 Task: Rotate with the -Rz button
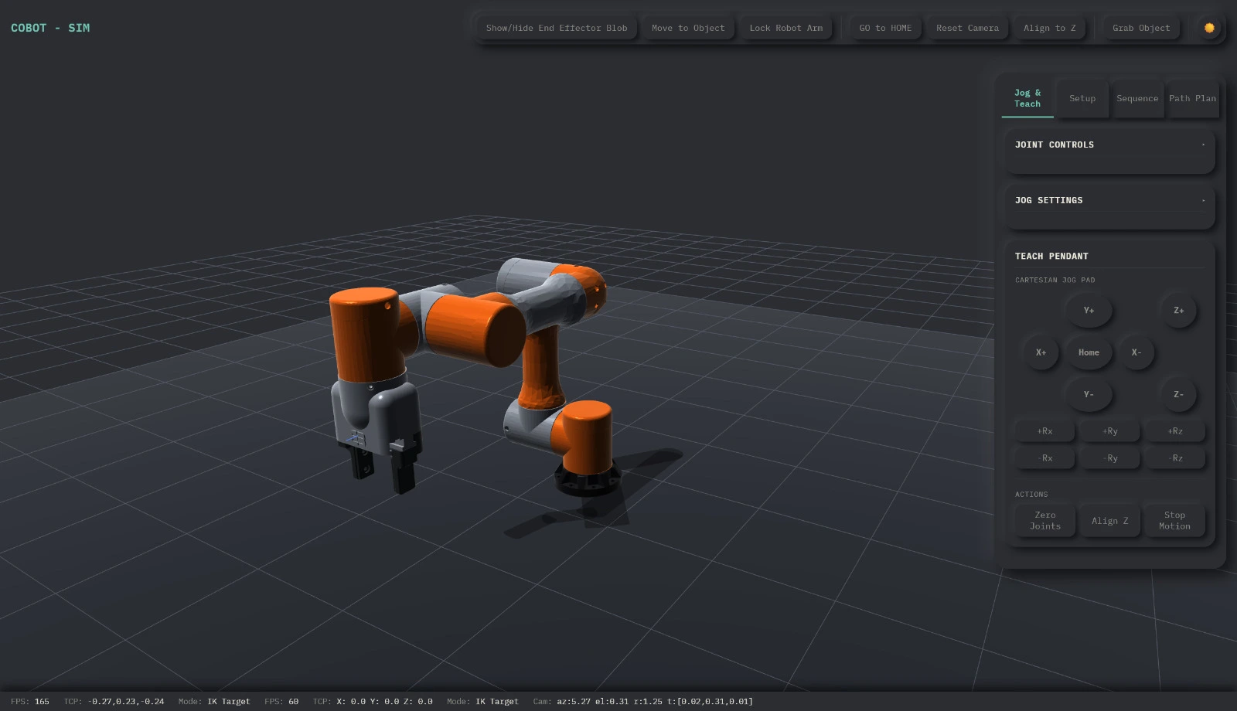(1174, 458)
